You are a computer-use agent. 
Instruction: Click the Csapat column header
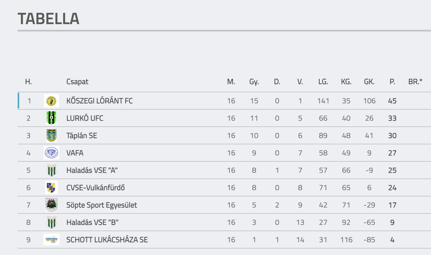click(x=77, y=82)
